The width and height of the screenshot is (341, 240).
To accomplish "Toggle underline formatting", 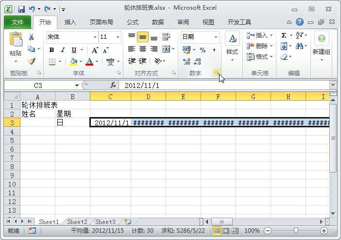I will point(74,50).
